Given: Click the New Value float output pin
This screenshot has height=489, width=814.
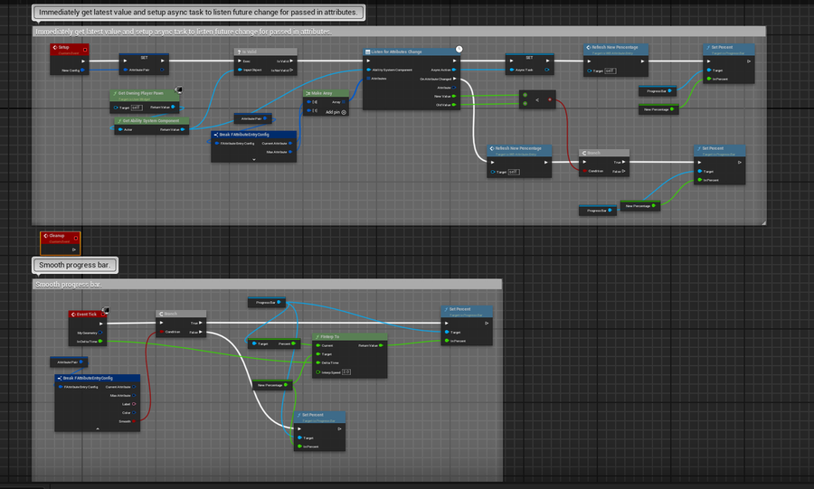Looking at the screenshot, I should point(454,96).
